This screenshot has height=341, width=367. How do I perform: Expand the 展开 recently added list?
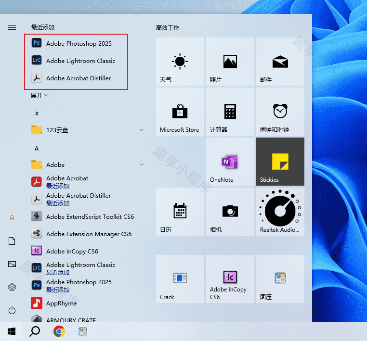point(39,95)
